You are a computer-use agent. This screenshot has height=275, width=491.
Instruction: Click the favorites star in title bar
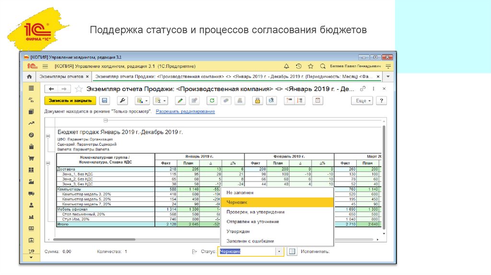[310, 66]
